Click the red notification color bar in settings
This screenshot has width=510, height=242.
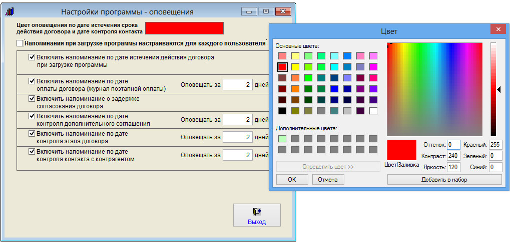(x=184, y=28)
